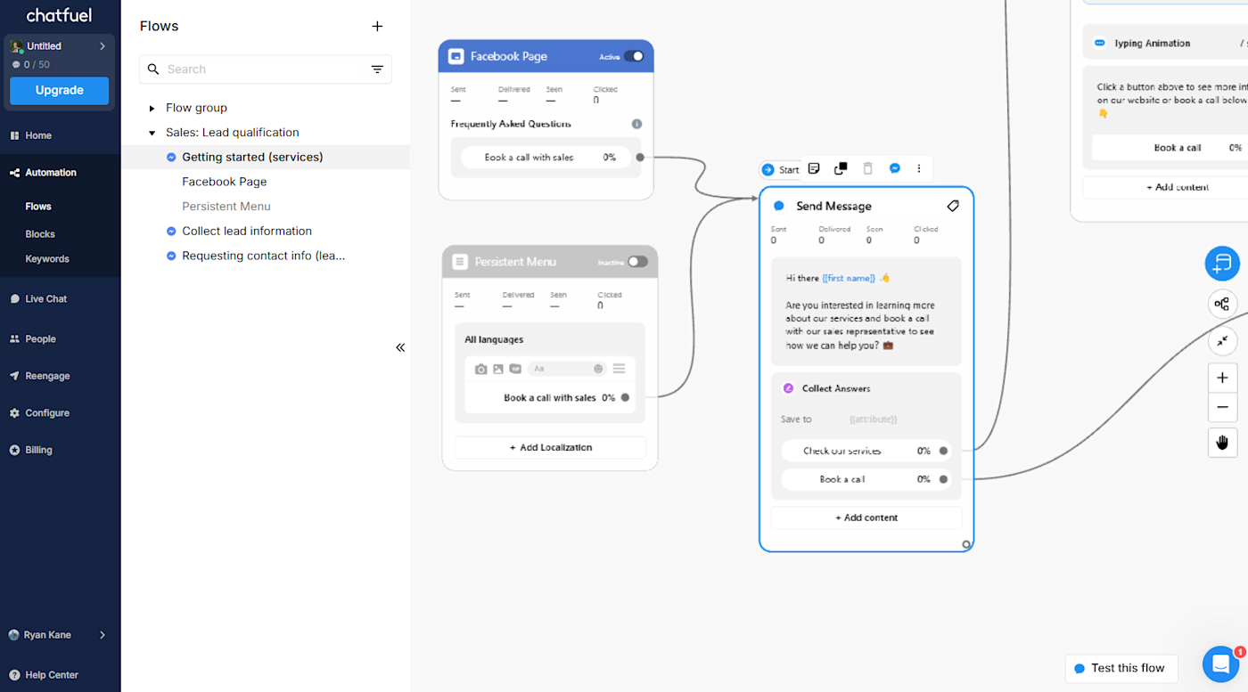Viewport: 1248px width, 692px height.
Task: Click Book a call with sales in Facebook Page
Action: [x=546, y=158]
